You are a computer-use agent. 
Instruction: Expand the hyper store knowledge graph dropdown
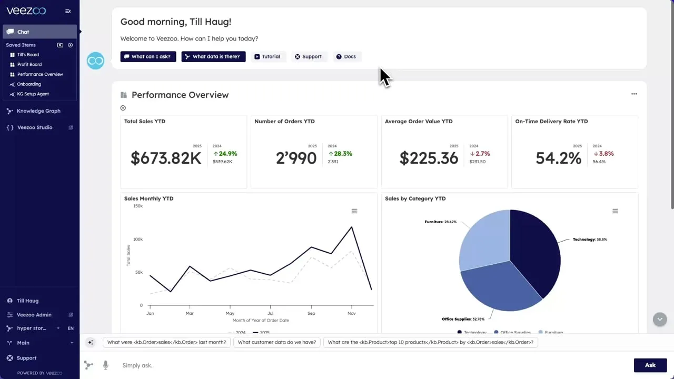pos(58,328)
